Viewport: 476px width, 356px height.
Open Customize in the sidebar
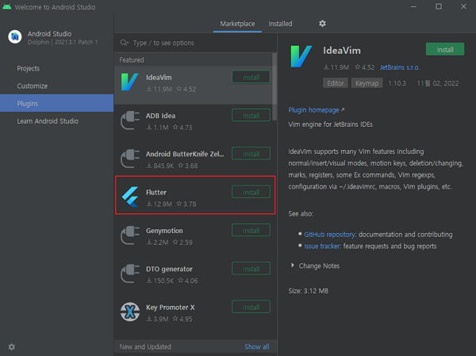[57, 86]
